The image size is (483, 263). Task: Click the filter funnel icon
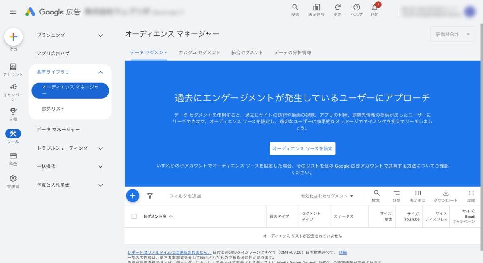tap(150, 196)
